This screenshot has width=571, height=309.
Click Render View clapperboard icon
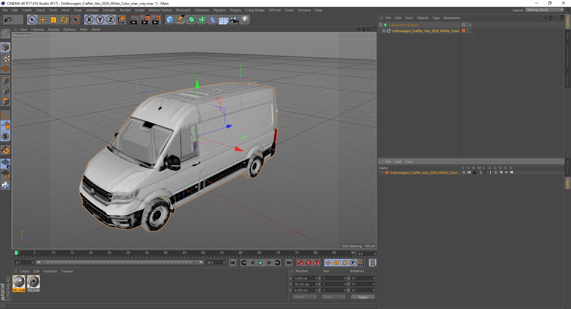[134, 20]
